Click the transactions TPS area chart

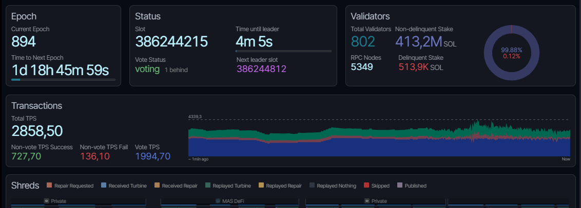[379, 137]
